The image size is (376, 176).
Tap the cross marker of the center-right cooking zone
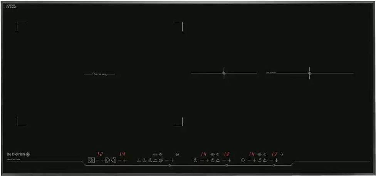224,73
